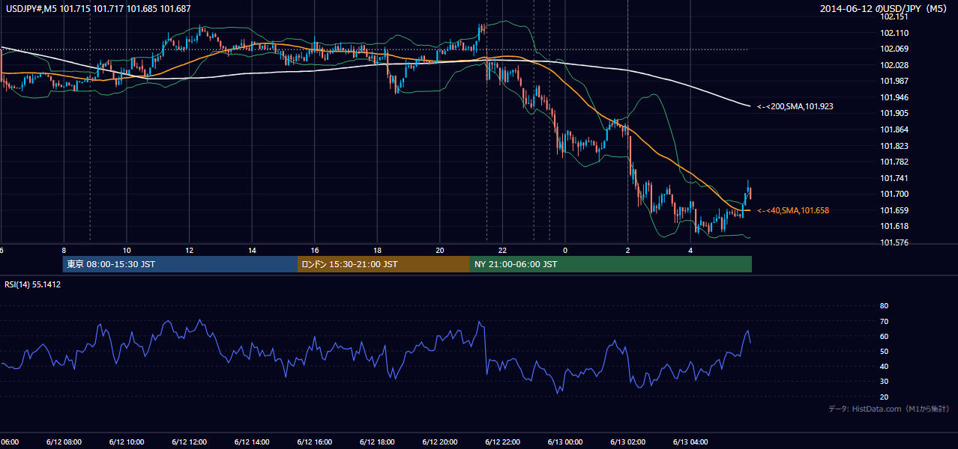Click RSI scale value 50
The height and width of the screenshot is (449, 958).
[x=884, y=351]
